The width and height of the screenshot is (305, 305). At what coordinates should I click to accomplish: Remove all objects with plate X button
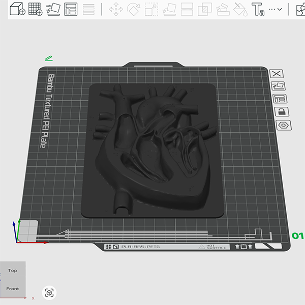[278, 74]
